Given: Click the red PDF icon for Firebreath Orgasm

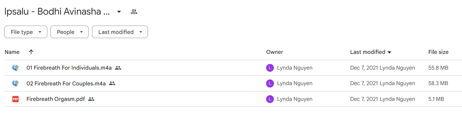Looking at the screenshot, I should (15, 99).
